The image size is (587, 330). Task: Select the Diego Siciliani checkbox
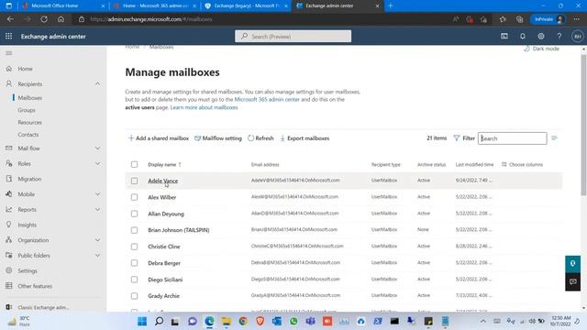click(135, 280)
